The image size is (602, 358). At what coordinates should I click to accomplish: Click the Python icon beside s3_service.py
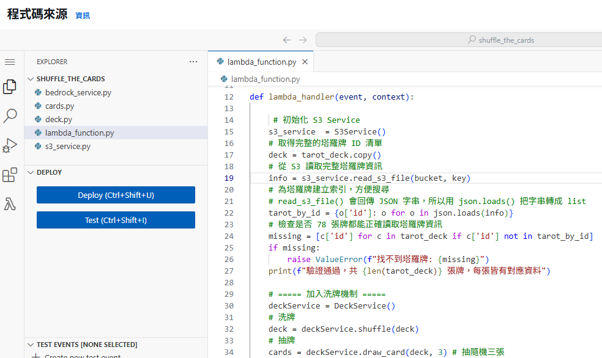[38, 146]
